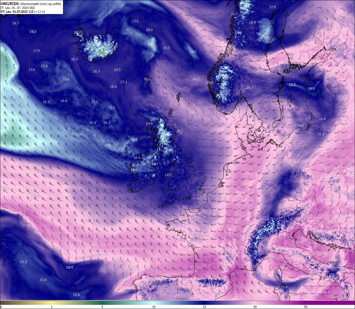
Task: Click the 14.0 value on the map
Action: click(33, 32)
